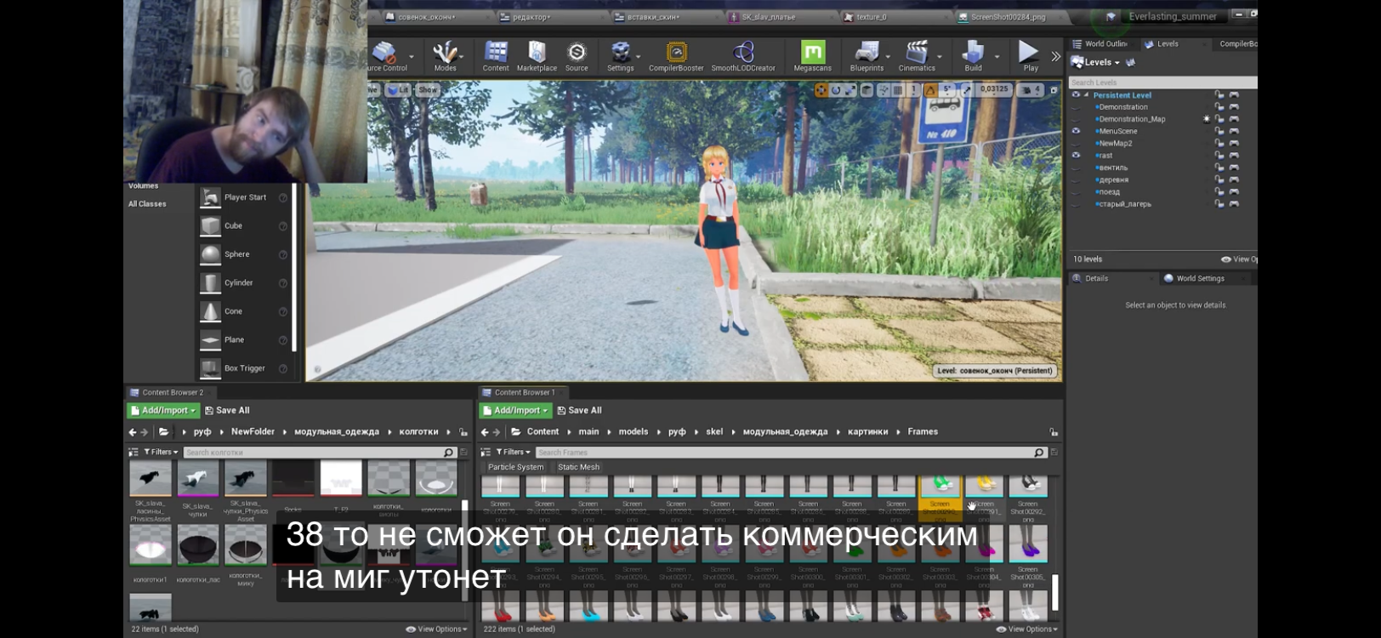Click the Search Levels input field
Viewport: 1381px width, 638px height.
click(1162, 83)
